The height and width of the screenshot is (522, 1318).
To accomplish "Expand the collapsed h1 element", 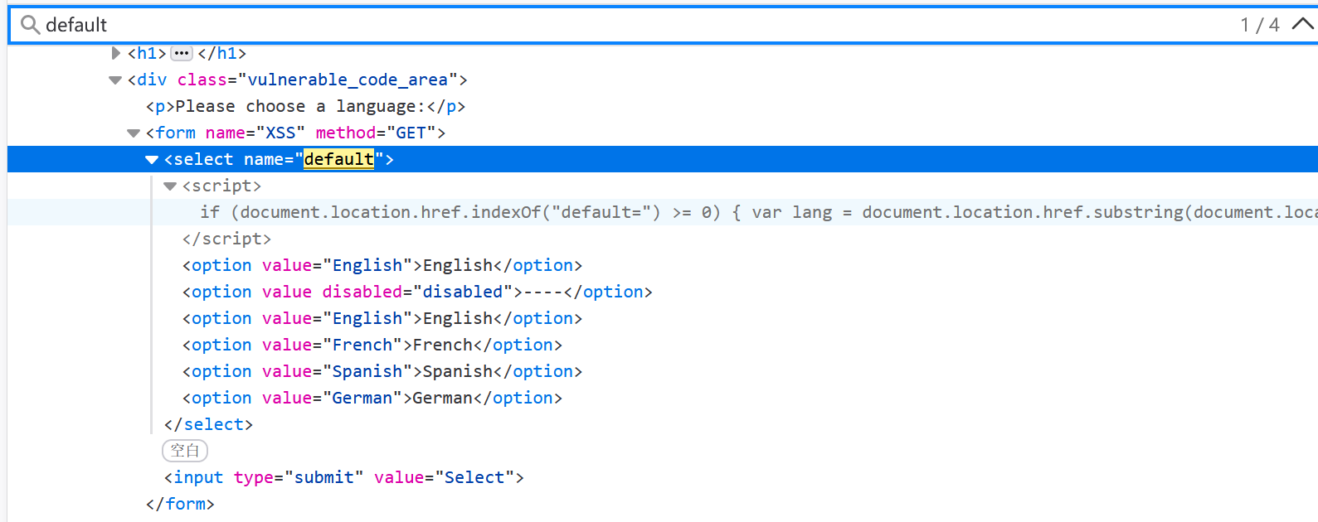I will click(115, 53).
